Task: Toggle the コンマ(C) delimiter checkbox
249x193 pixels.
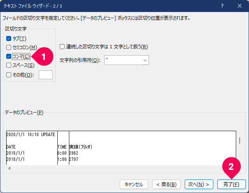Action: [x=9, y=56]
